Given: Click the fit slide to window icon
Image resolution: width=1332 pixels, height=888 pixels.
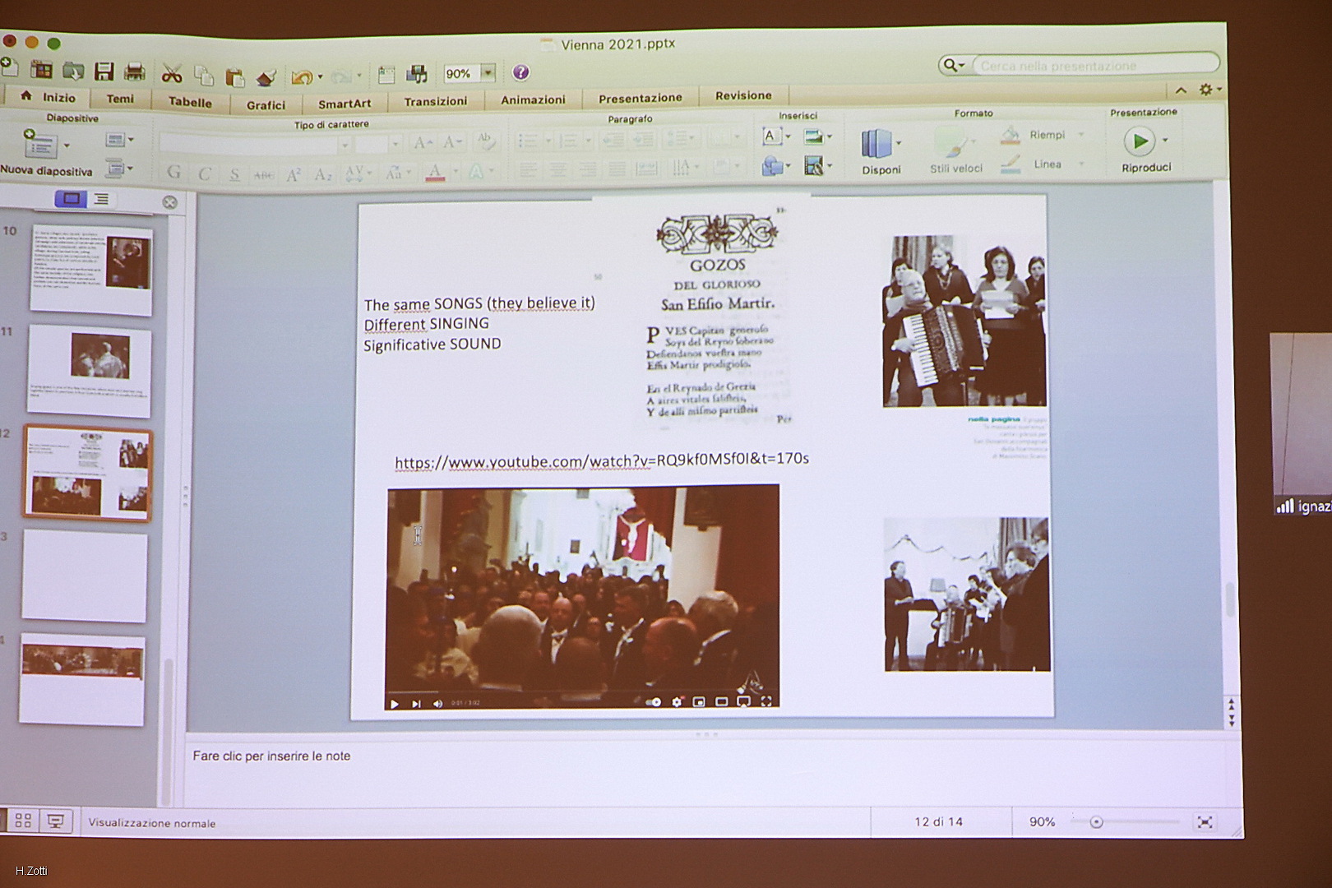Looking at the screenshot, I should [1205, 821].
